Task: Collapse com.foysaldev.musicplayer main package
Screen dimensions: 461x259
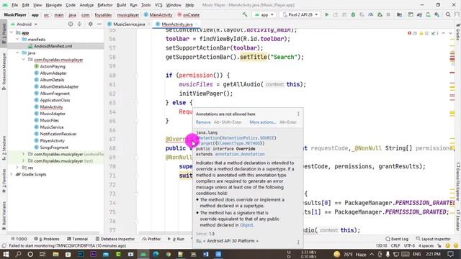Action: click(x=24, y=60)
